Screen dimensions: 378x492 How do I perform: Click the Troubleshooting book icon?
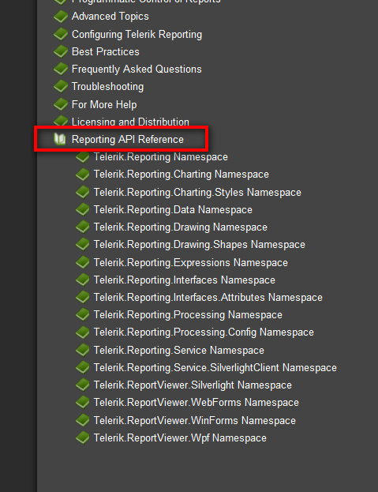[61, 87]
